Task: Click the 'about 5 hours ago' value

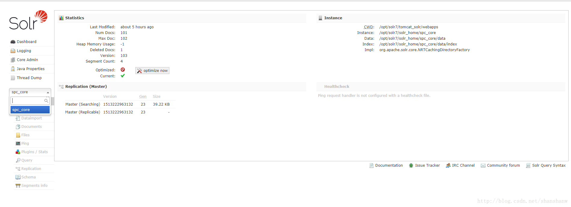Action: 137,27
